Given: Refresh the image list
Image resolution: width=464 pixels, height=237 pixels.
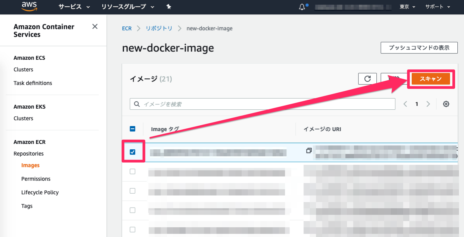Looking at the screenshot, I should (367, 79).
